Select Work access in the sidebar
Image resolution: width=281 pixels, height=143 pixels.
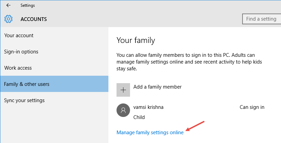point(18,68)
